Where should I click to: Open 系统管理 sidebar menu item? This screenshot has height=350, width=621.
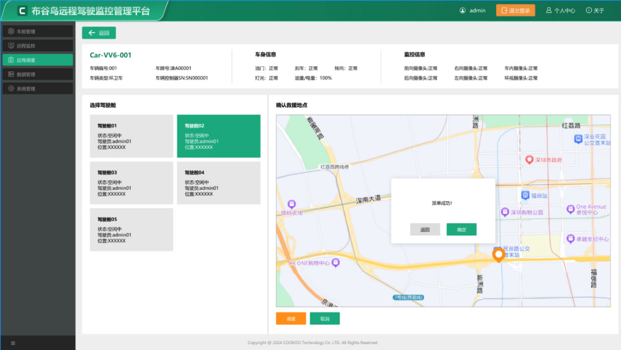click(x=38, y=88)
